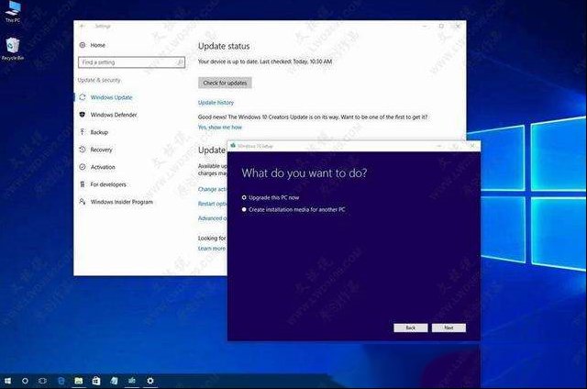
Task: Select Create installation media for another PC
Action: pyautogui.click(x=293, y=210)
